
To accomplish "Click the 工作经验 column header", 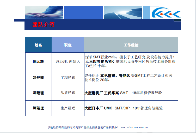I will click(x=131, y=45).
